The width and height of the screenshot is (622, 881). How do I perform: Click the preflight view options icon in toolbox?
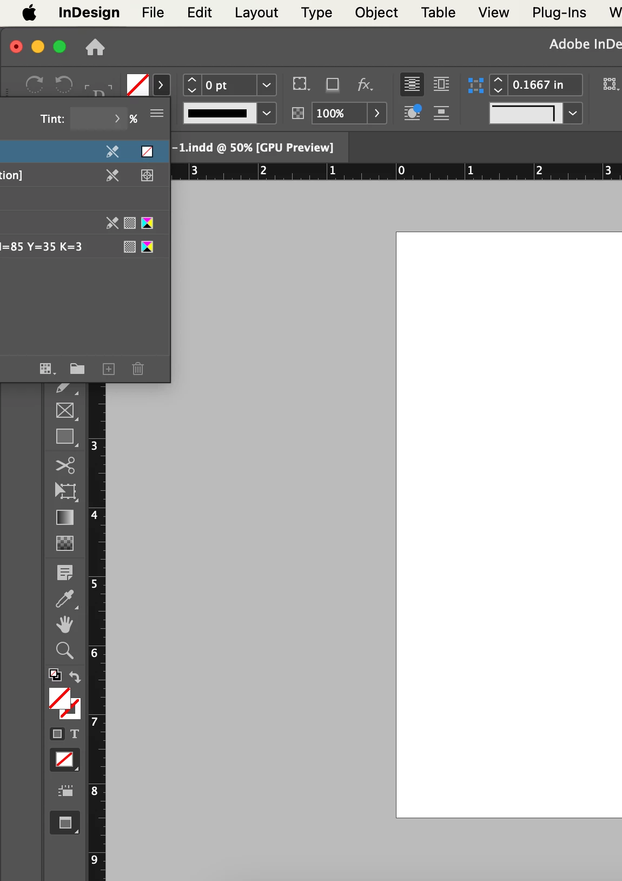pyautogui.click(x=65, y=791)
